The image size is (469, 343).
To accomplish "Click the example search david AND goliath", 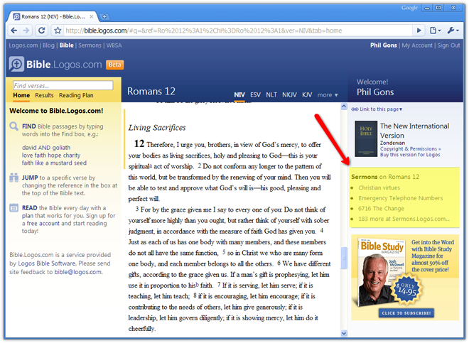I will click(46, 148).
